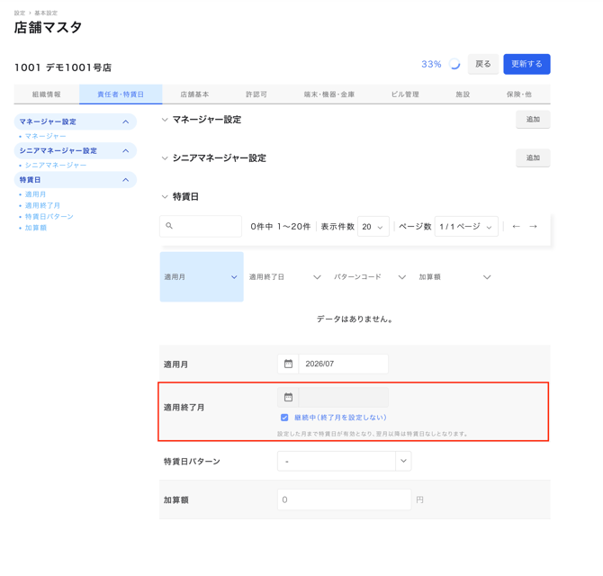Switch to the 店舗基本 tab
Viewport: 603px width, 576px height.
[x=194, y=94]
